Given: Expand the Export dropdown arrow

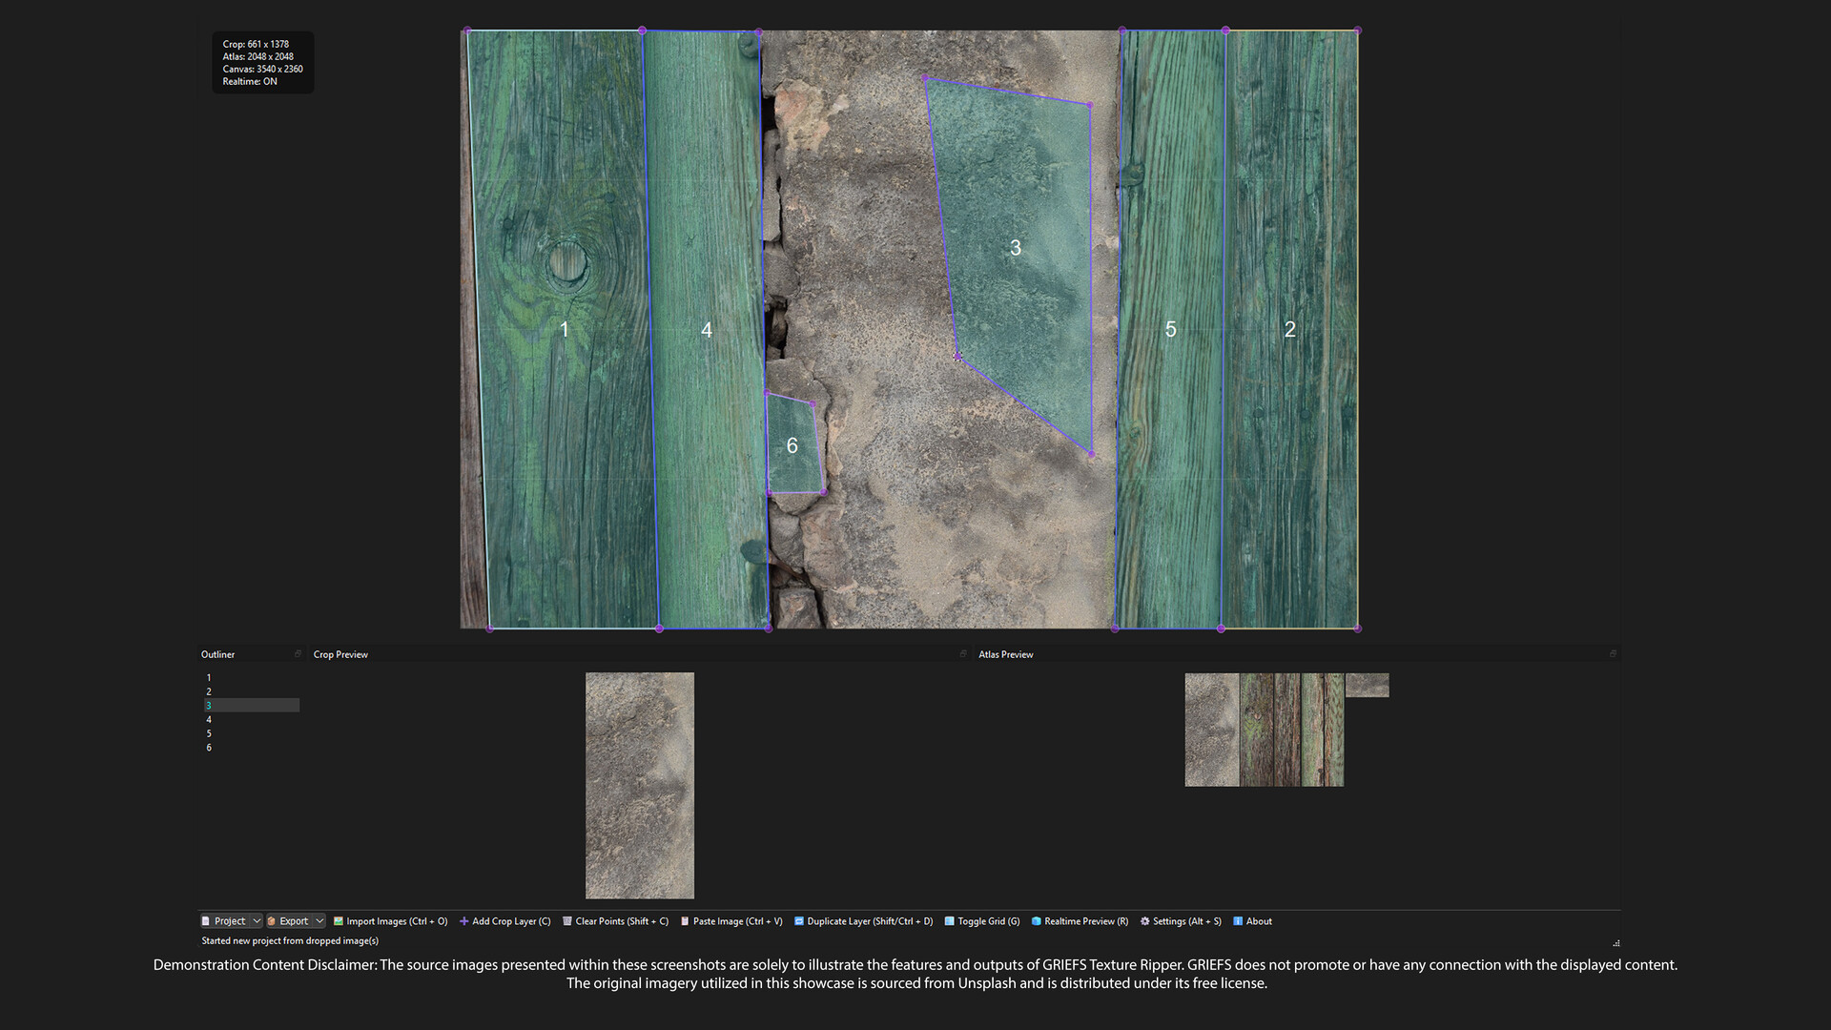Looking at the screenshot, I should (x=319, y=921).
